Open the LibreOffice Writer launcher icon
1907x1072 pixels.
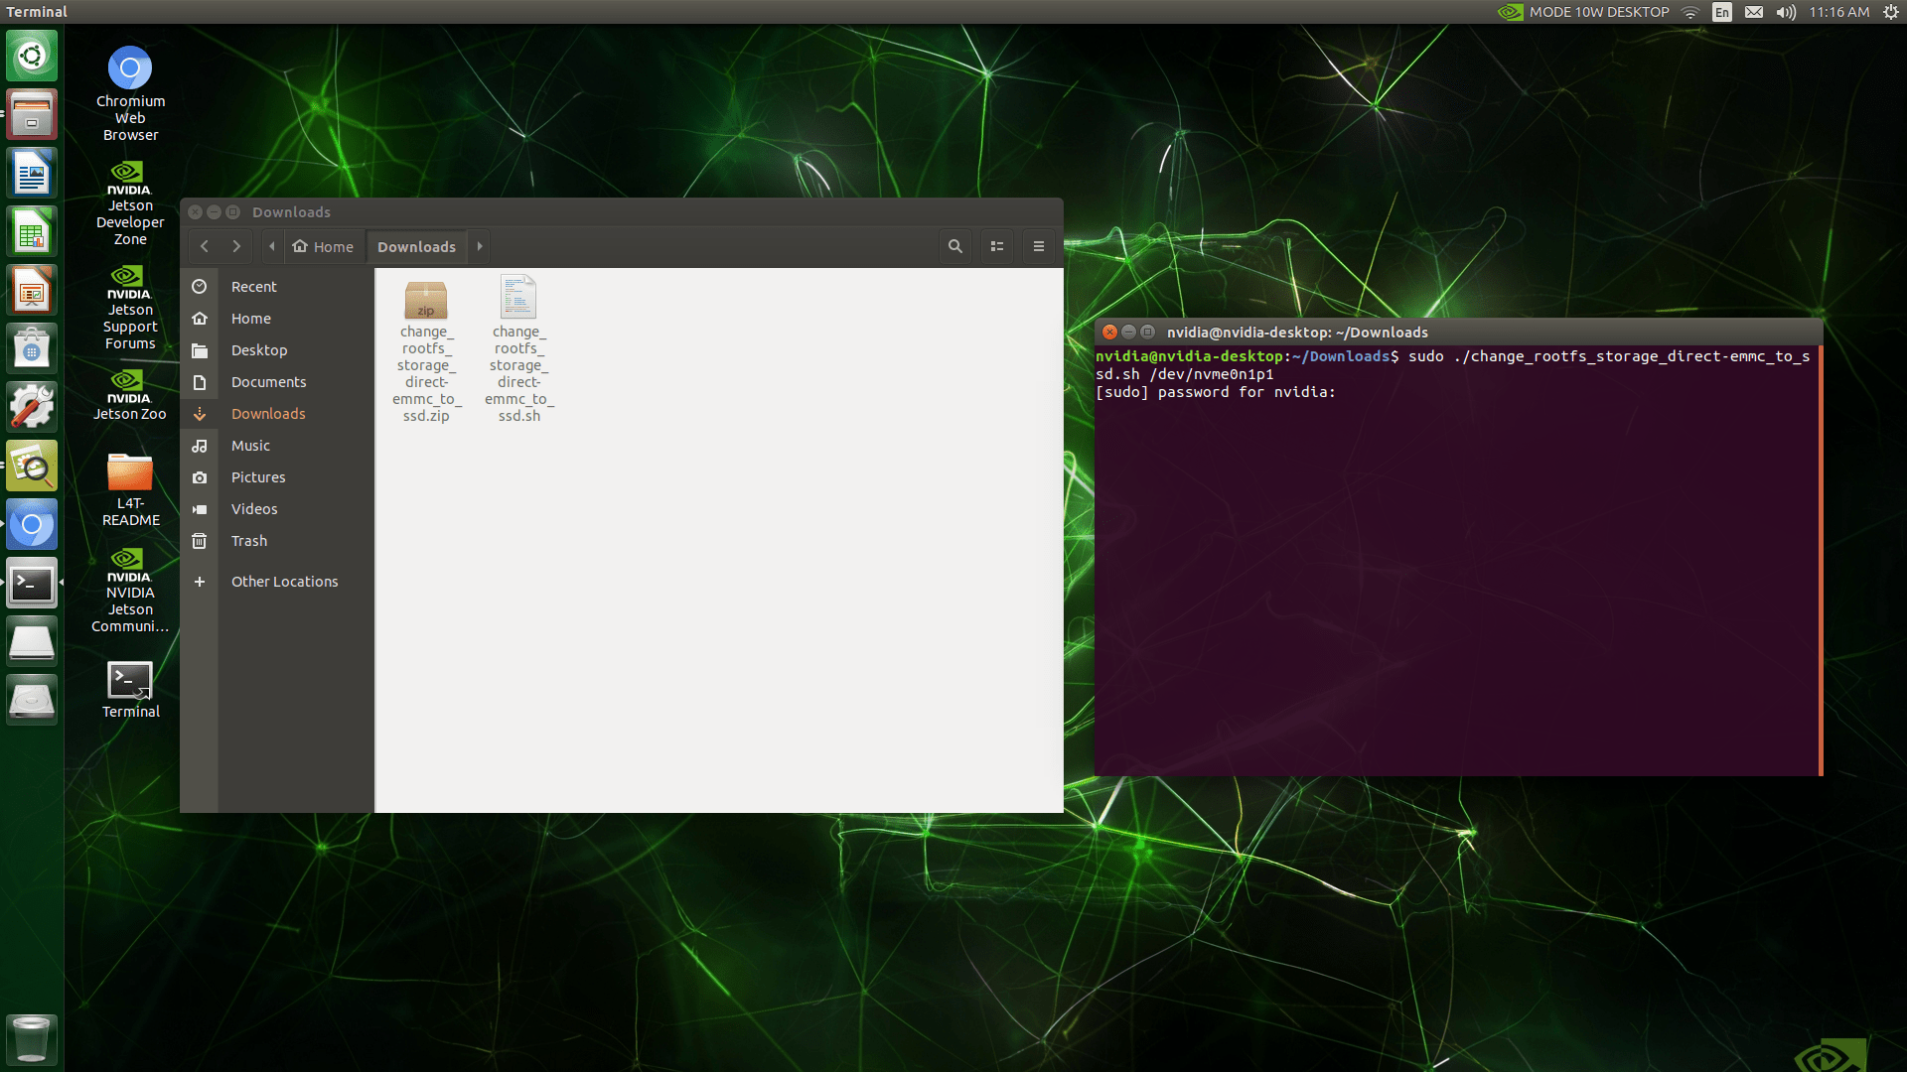click(x=32, y=175)
